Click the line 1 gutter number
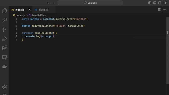Viewport: 169px width, 95px height. point(16,19)
